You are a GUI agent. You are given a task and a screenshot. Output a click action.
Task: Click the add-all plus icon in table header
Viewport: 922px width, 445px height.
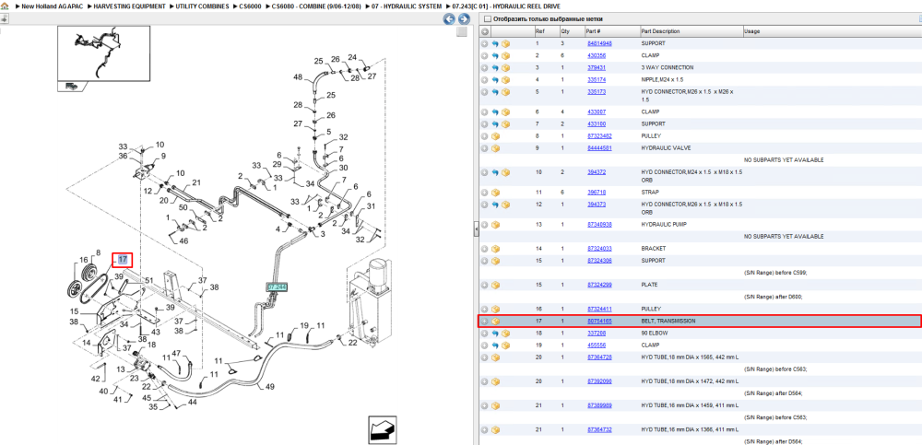[x=485, y=31]
